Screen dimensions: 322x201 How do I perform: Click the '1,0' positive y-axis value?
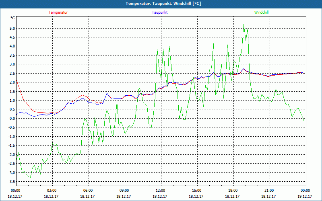(x=12, y=100)
